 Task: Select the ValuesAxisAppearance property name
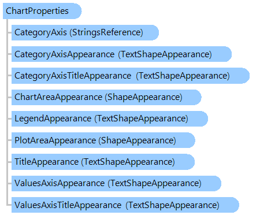click(60, 183)
